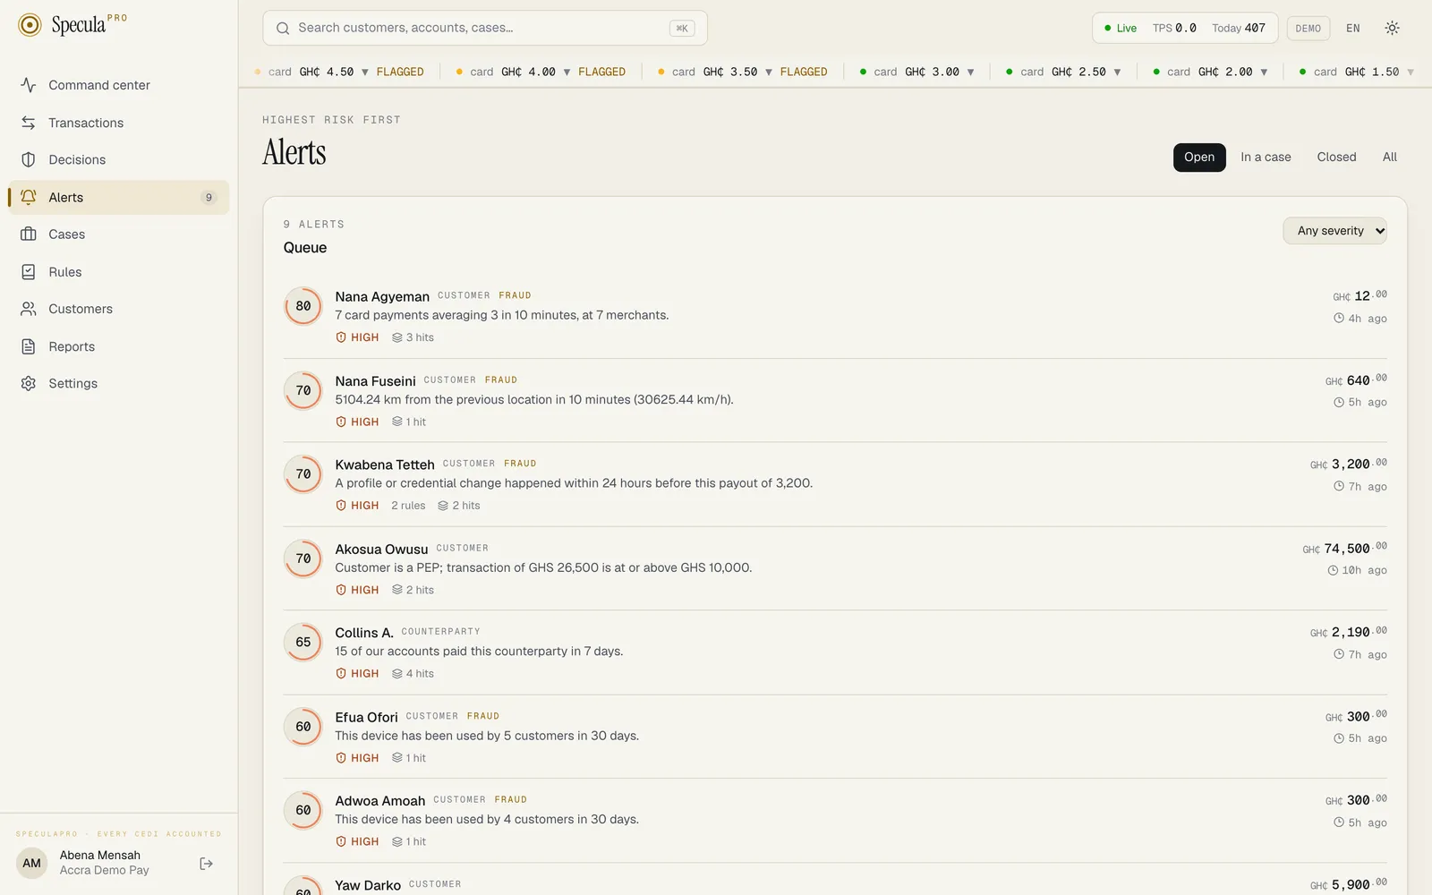Switch language with the EN button
Image resolution: width=1432 pixels, height=895 pixels.
(x=1353, y=29)
